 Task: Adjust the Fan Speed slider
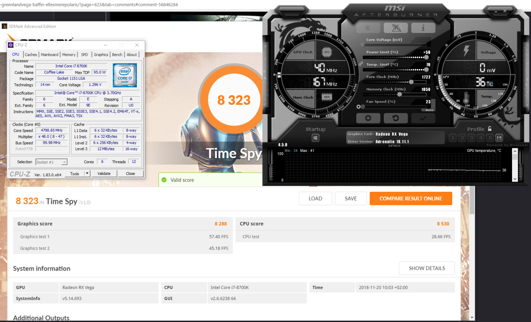(x=395, y=107)
